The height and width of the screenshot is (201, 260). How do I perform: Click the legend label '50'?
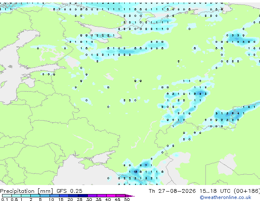click(x=127, y=199)
